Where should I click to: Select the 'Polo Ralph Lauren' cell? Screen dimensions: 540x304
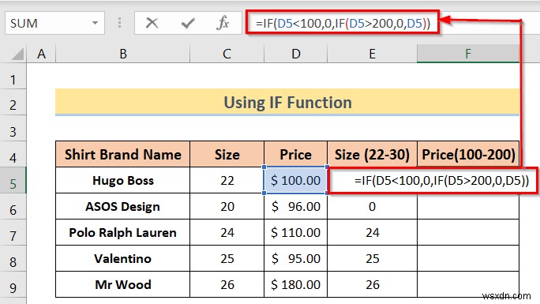123,233
